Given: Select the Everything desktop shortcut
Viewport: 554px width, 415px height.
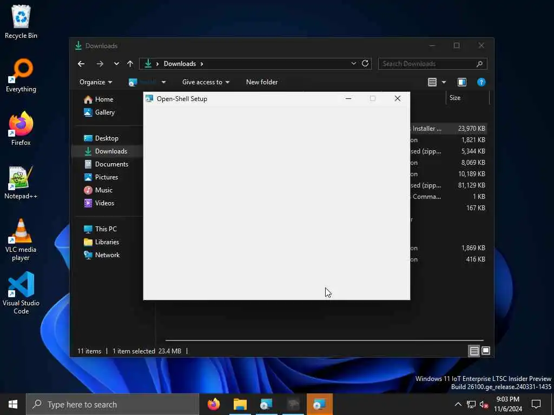Looking at the screenshot, I should point(21,76).
